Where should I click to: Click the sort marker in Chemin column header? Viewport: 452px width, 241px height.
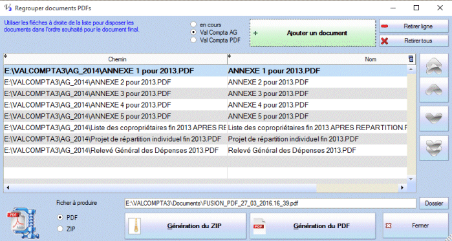pyautogui.click(x=5, y=56)
